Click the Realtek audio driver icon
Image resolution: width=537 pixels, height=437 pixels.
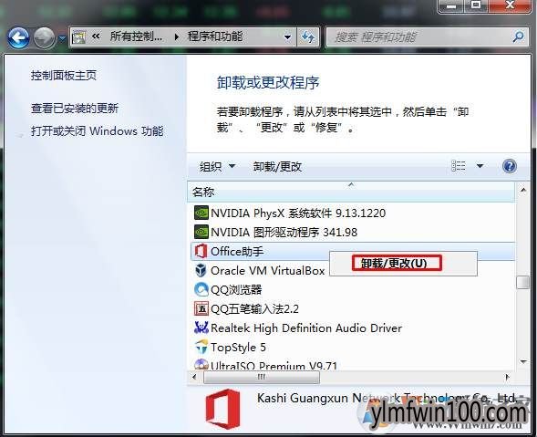[x=201, y=328]
